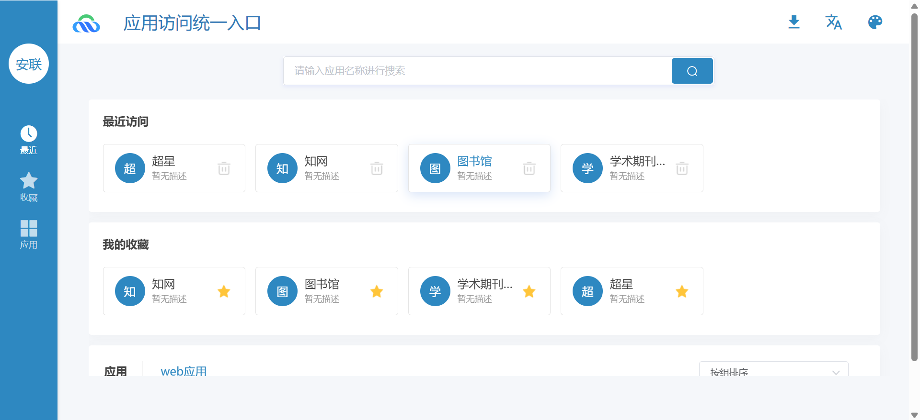
Task: Remove 超星 from recent visits
Action: 224,168
